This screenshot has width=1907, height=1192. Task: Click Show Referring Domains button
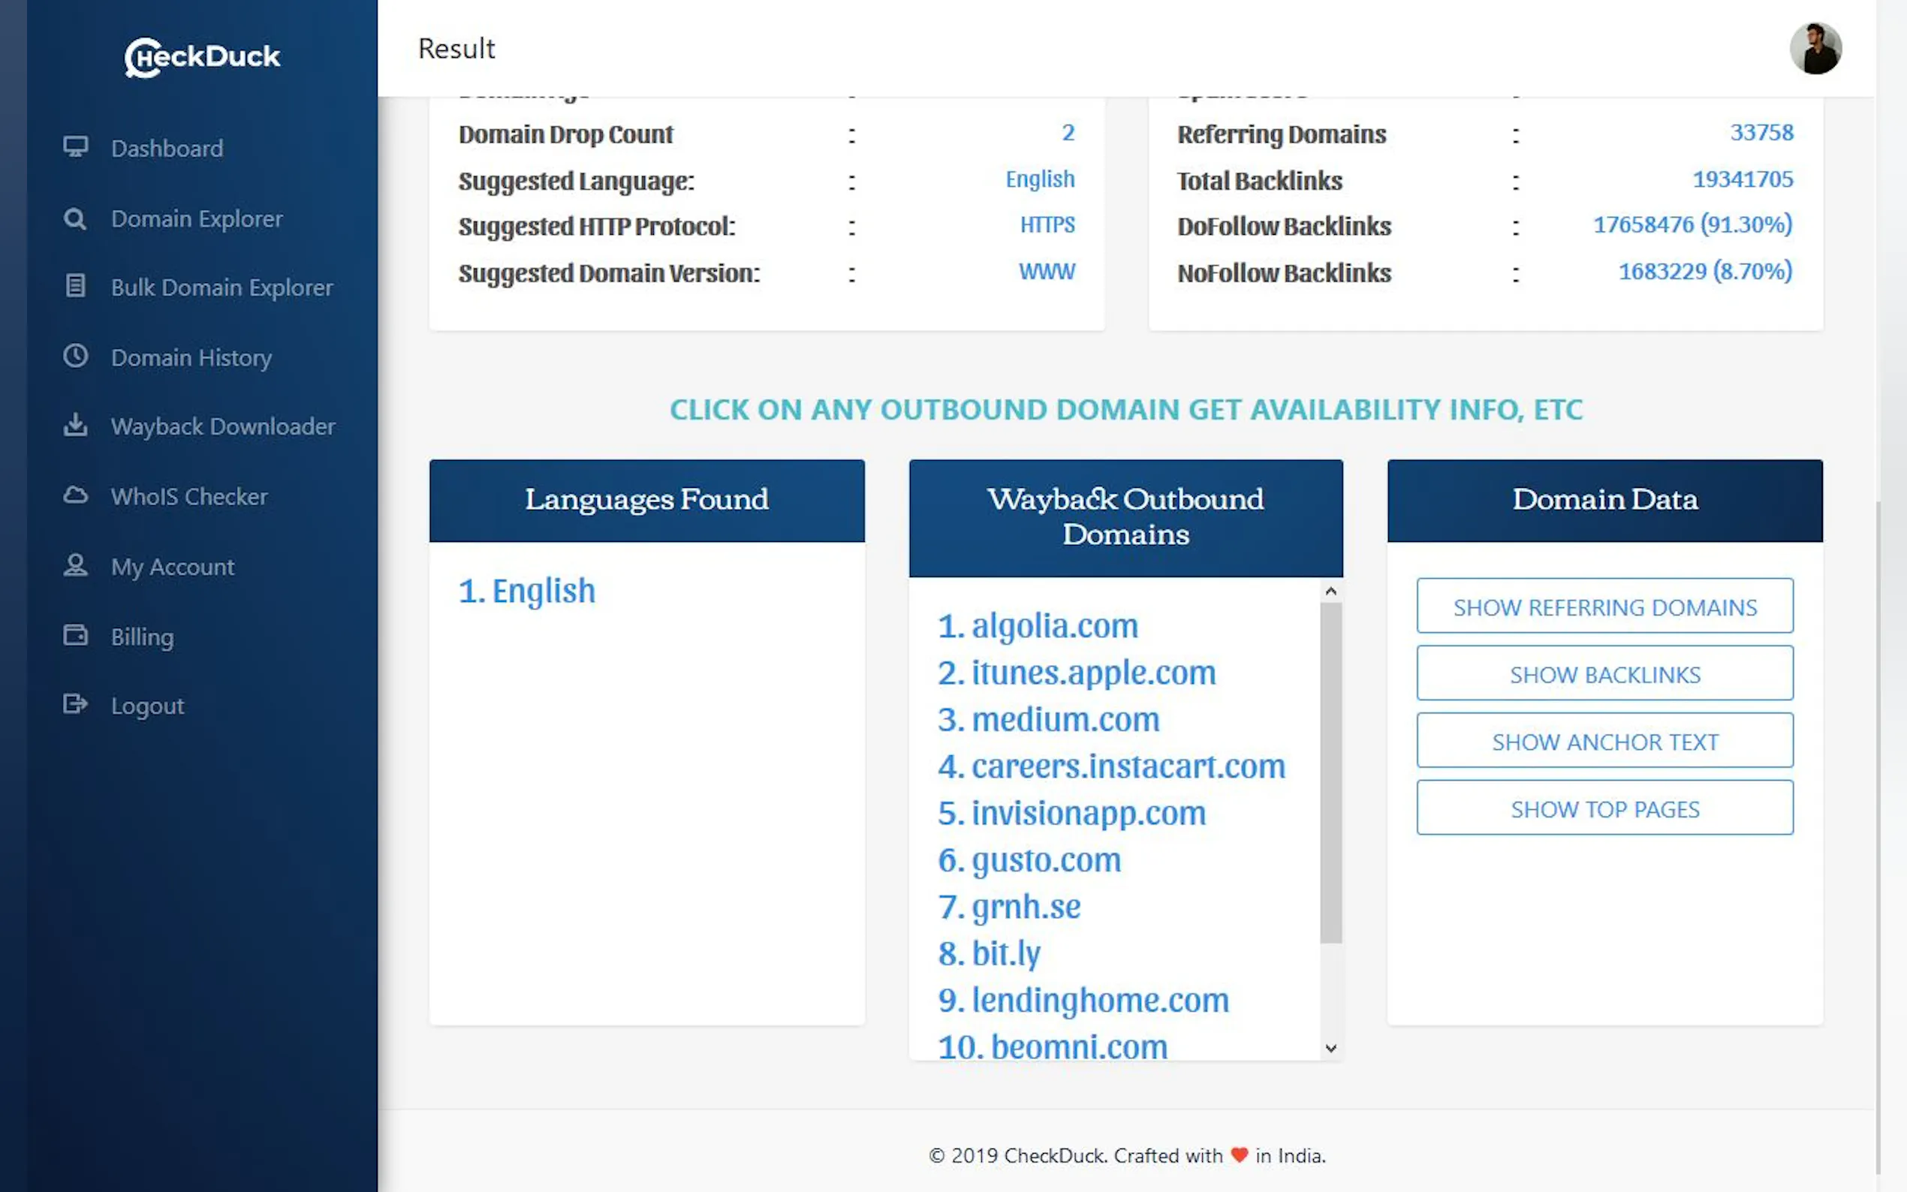[1604, 606]
